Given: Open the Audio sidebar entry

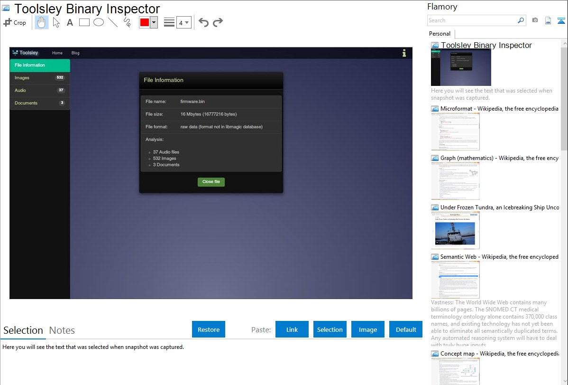Looking at the screenshot, I should (40, 90).
